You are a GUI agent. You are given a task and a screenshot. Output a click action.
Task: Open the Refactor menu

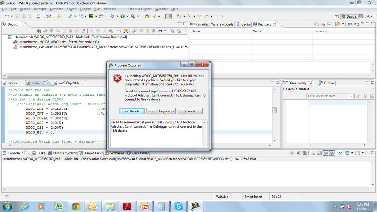(40, 9)
